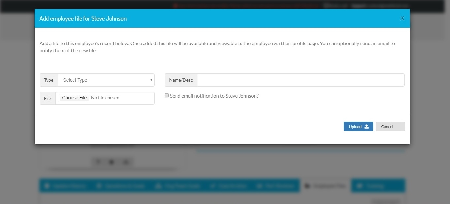Screen dimensions: 450x204
Task: Select the highlighted tab at the far right
Action: pos(378,186)
